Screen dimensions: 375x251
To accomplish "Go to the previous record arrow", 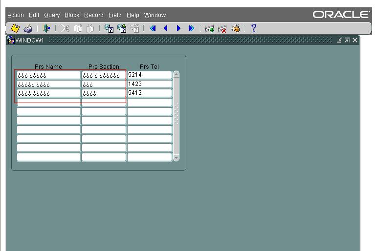I will [x=166, y=29].
